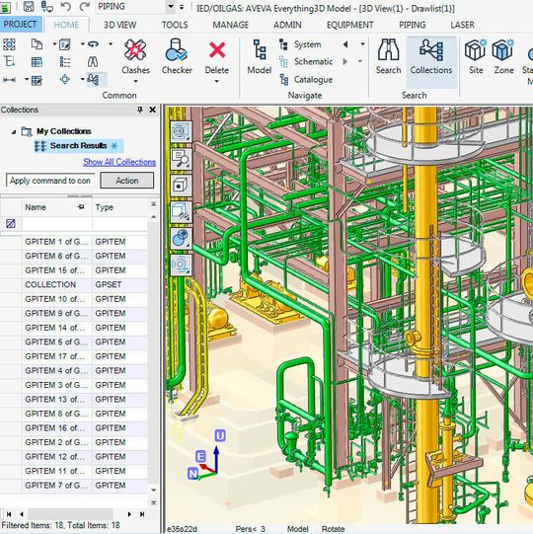
Task: Go to last record in list navigator
Action: (142, 514)
